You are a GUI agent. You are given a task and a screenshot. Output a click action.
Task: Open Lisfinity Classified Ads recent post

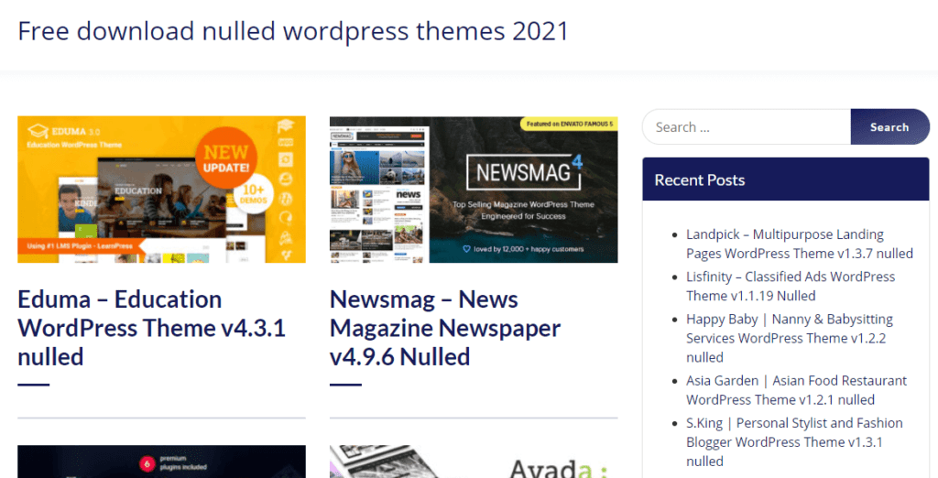(791, 286)
